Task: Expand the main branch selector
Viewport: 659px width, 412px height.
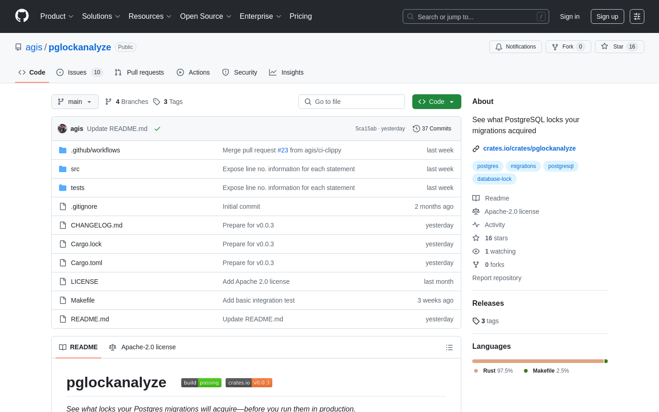Action: [75, 102]
